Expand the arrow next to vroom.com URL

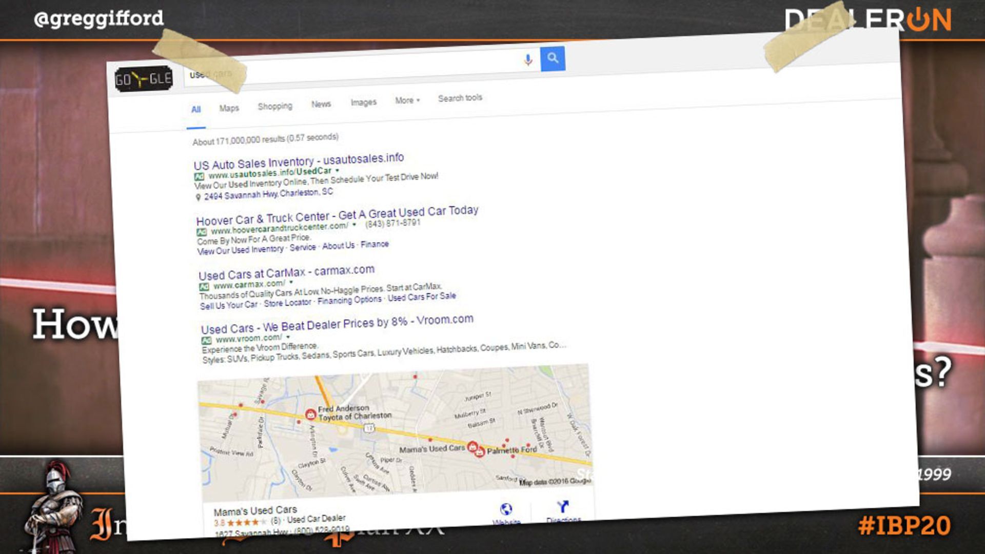point(288,337)
